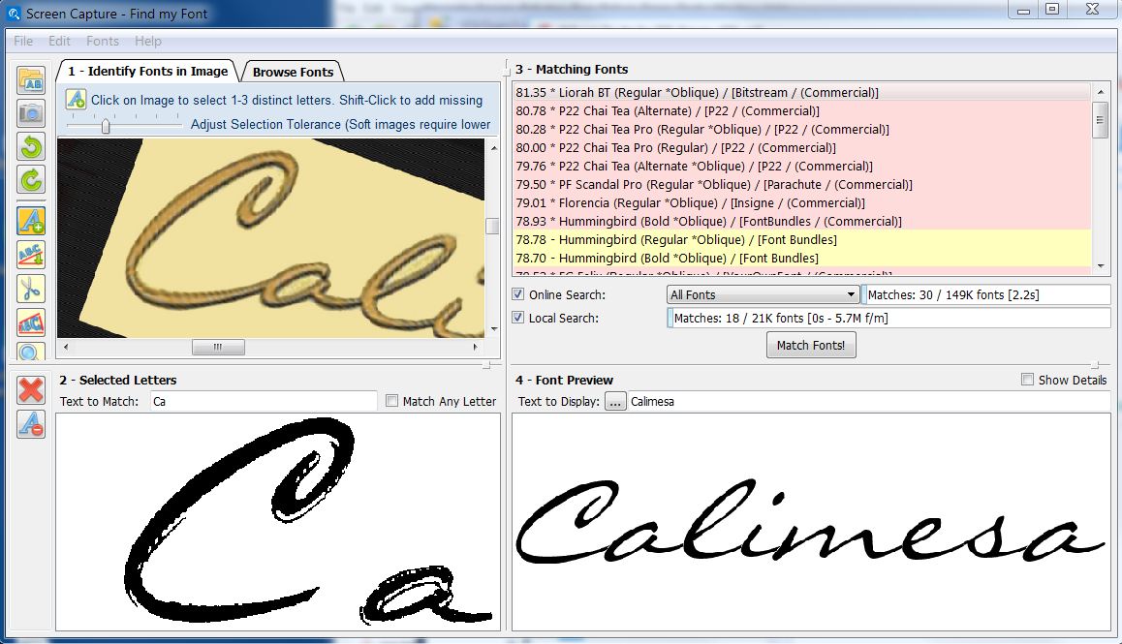
Task: Toggle the Online Search checkbox
Action: [518, 294]
